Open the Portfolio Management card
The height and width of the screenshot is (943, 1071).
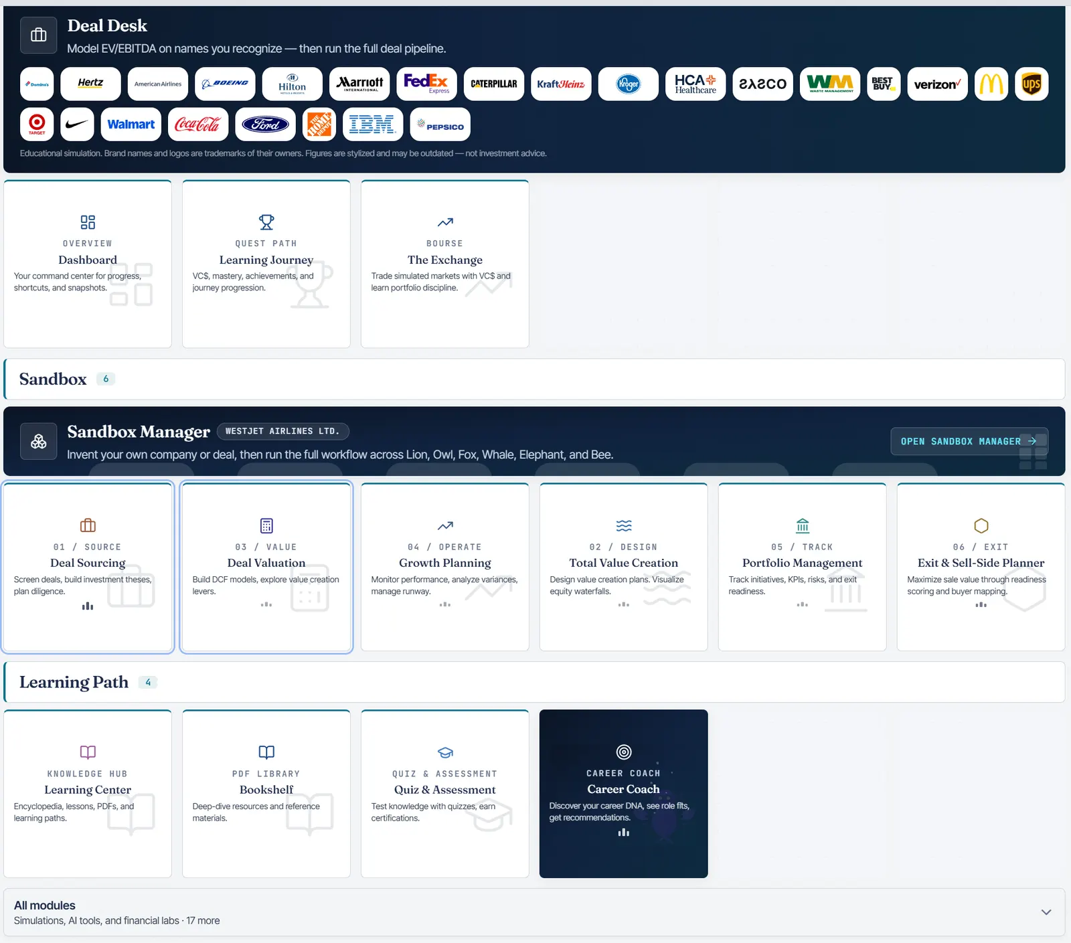pyautogui.click(x=803, y=567)
